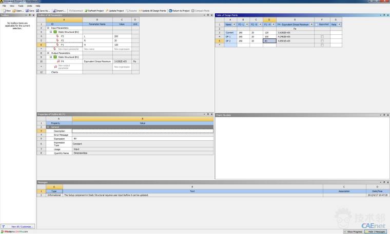Select the P3 input parameter icon
This screenshot has width=390, height=234.
[x=58, y=36]
